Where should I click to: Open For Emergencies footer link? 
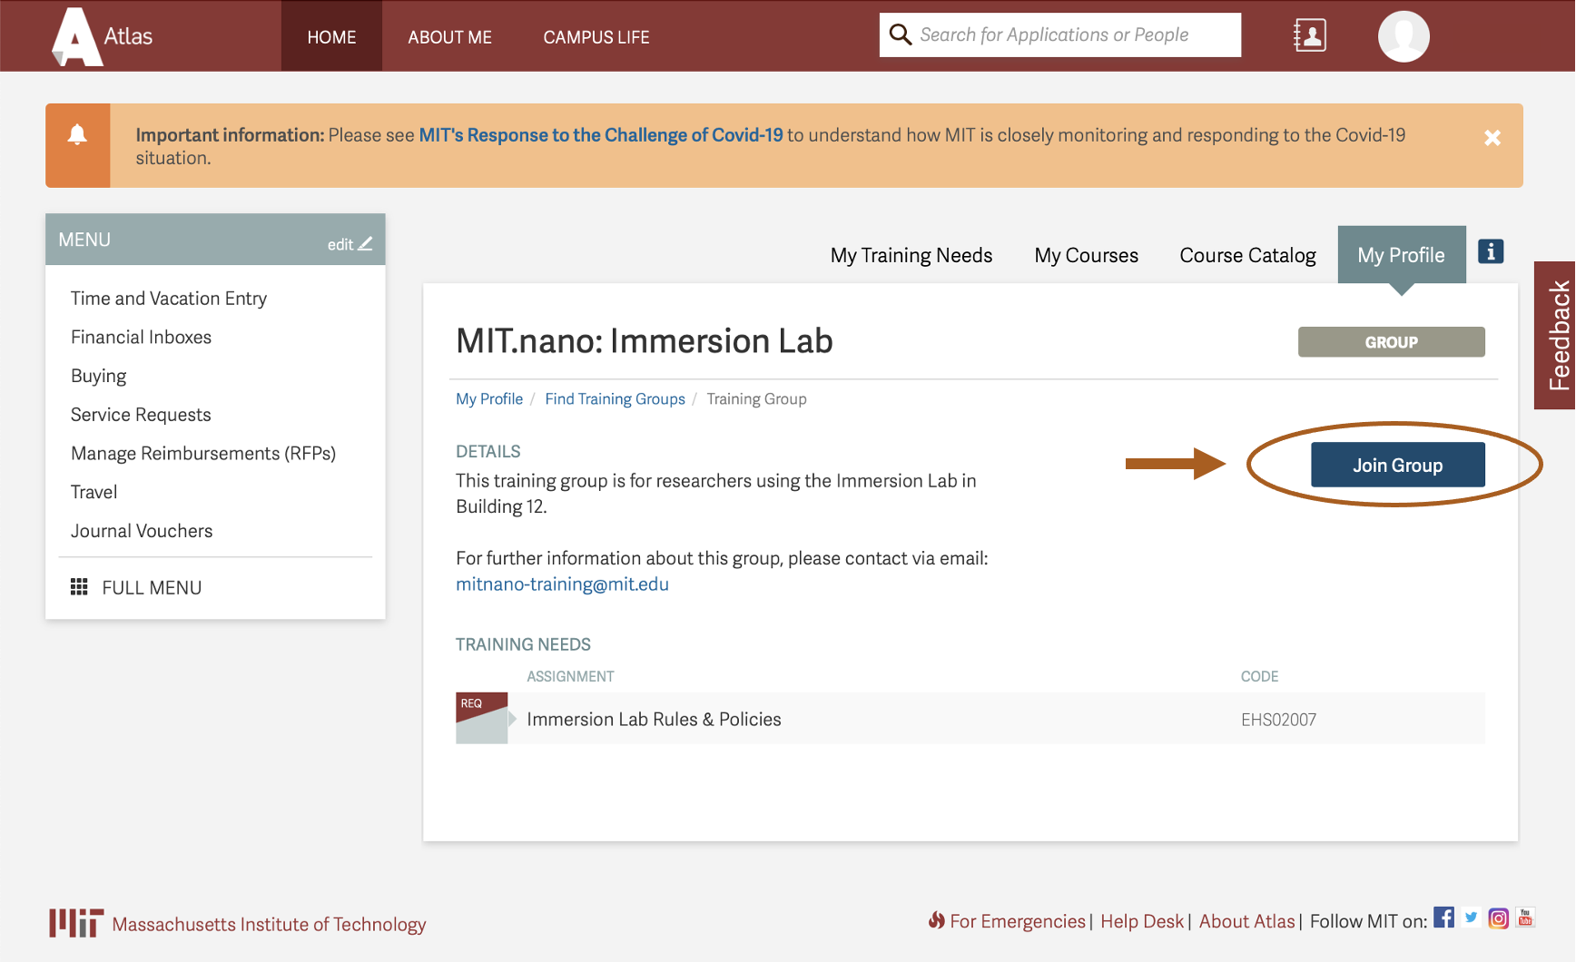coord(1018,921)
